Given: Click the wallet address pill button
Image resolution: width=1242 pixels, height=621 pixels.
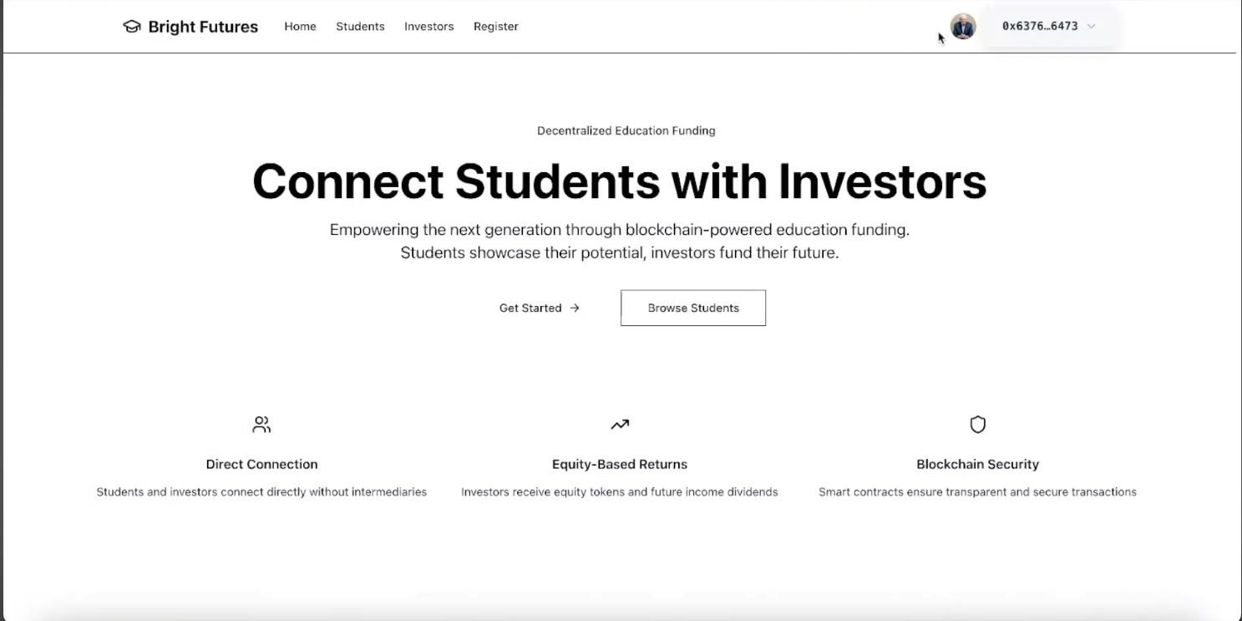Looking at the screenshot, I should [x=1048, y=26].
